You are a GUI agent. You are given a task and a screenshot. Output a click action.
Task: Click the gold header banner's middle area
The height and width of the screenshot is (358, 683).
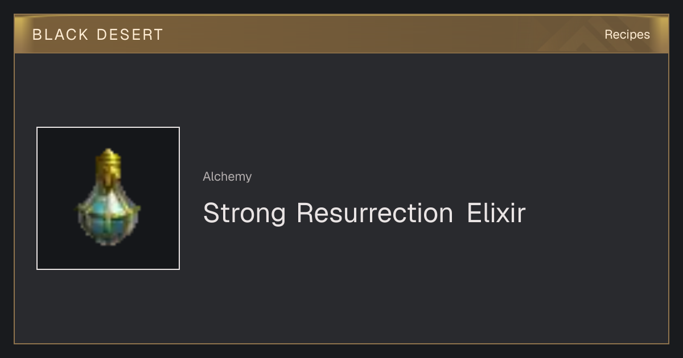(341, 34)
